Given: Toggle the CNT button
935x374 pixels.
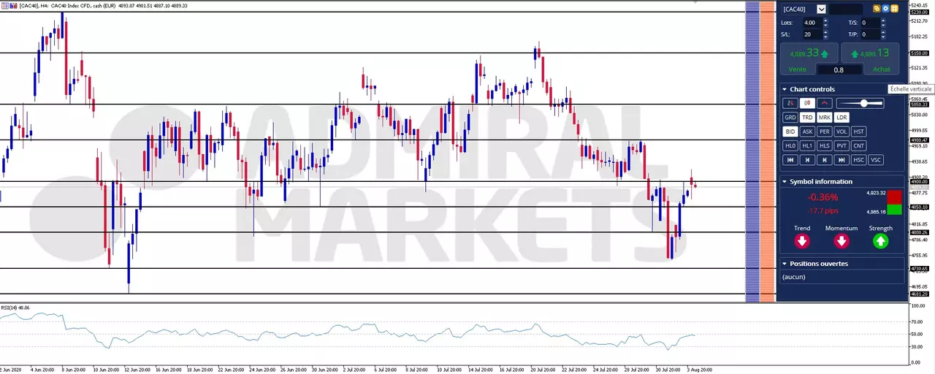Looking at the screenshot, I should tap(859, 145).
